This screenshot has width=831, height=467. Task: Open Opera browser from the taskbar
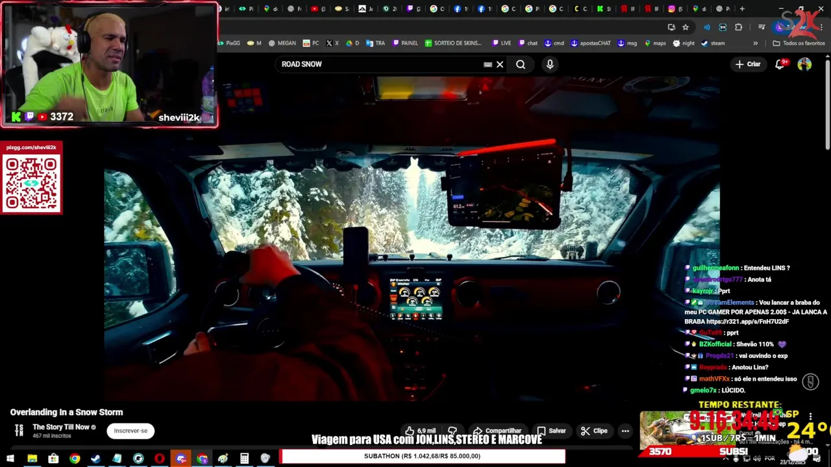click(159, 459)
